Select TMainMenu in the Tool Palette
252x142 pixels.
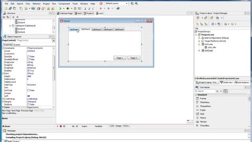[x=205, y=103]
